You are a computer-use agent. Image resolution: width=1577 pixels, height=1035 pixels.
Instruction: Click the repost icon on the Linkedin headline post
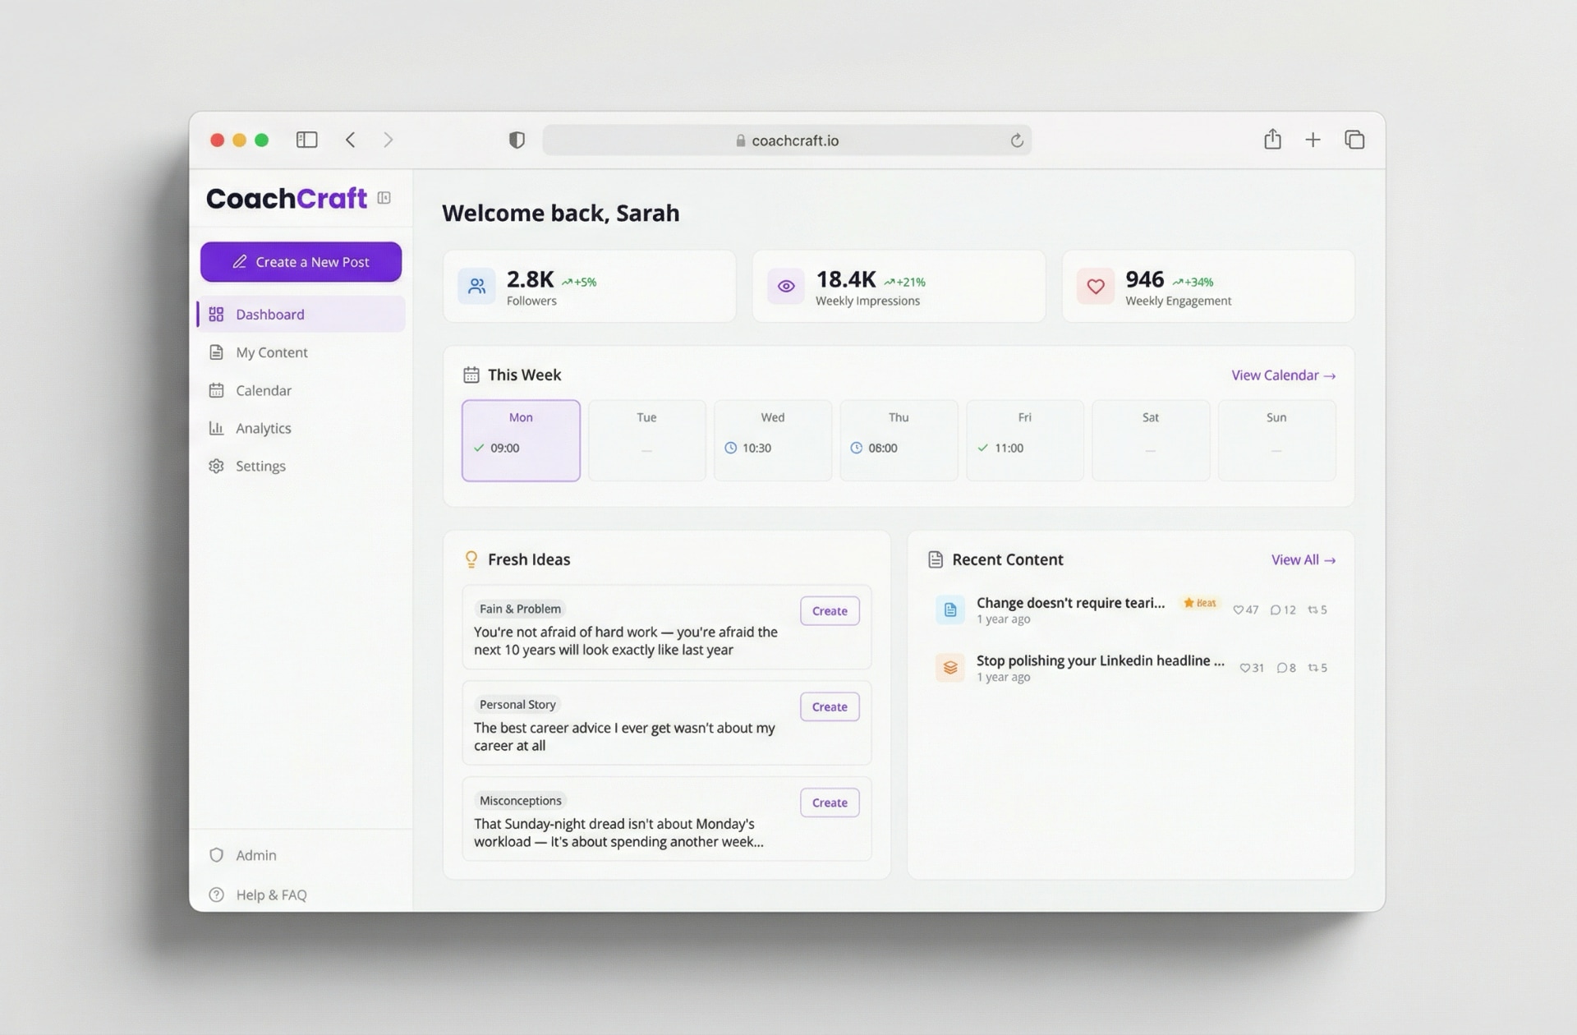tap(1313, 668)
